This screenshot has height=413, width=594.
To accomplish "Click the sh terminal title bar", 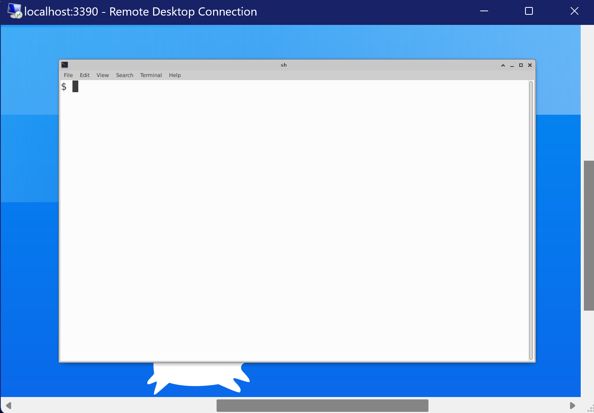I will click(284, 65).
